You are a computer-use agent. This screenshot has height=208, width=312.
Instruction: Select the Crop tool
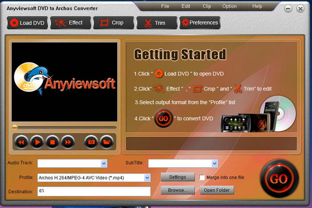point(114,23)
